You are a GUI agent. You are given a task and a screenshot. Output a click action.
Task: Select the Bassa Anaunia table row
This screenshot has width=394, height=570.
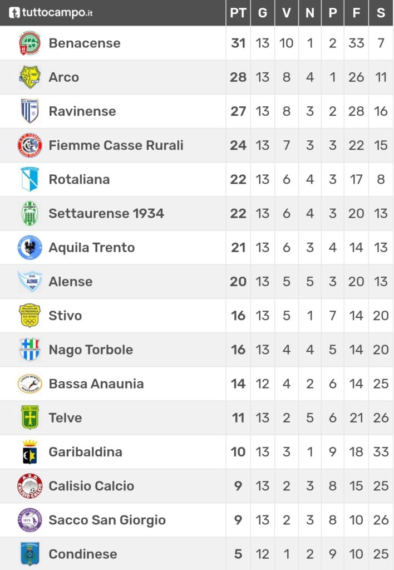click(x=196, y=384)
